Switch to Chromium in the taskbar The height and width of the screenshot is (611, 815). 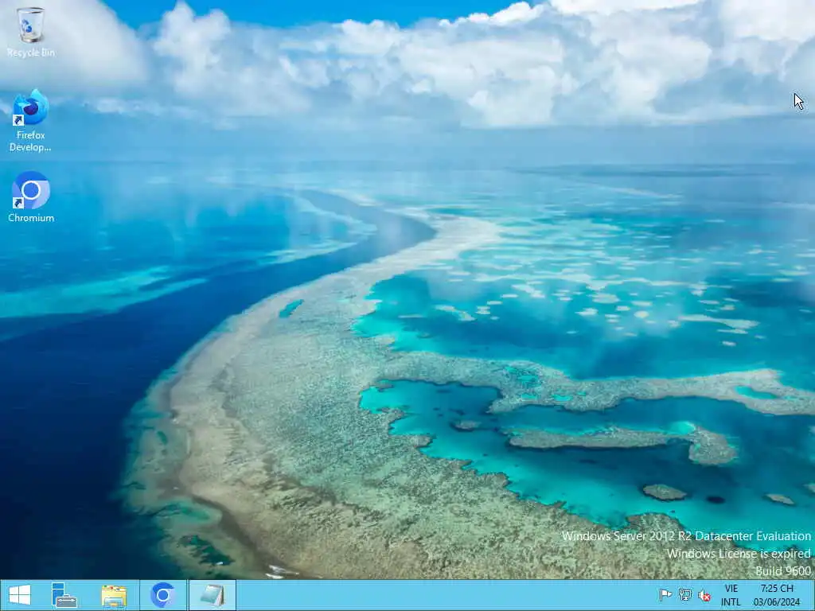pos(162,595)
